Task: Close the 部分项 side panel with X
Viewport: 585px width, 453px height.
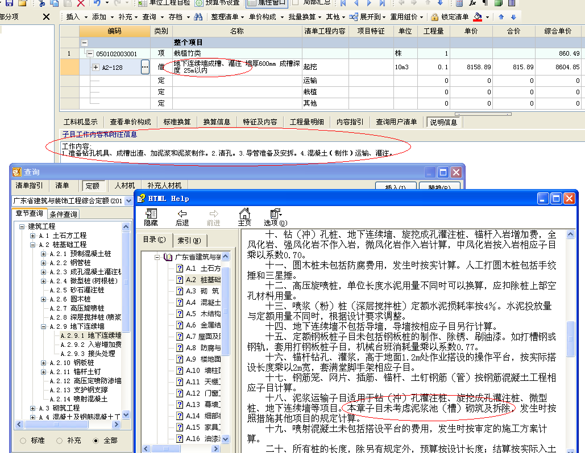Action: [46, 17]
